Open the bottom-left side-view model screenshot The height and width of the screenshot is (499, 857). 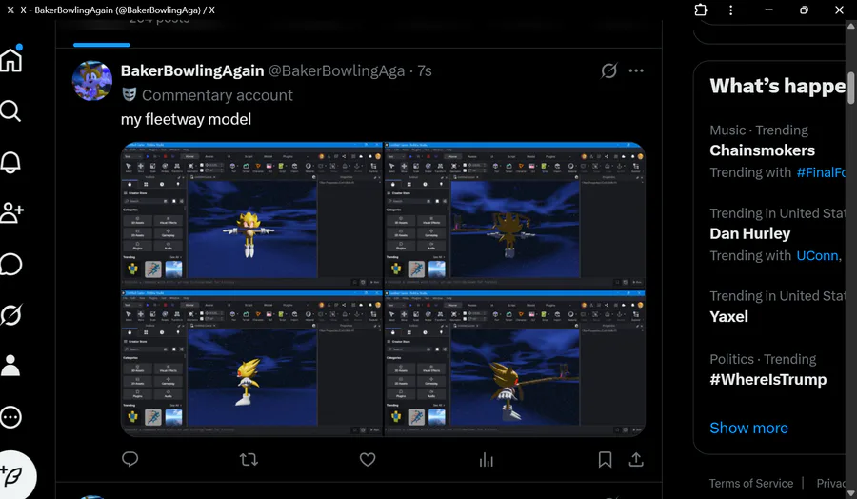[x=252, y=364]
